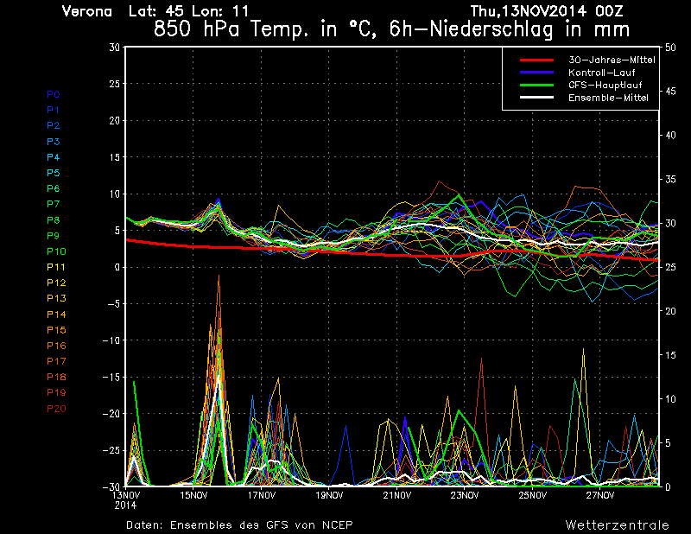
Task: Choose the P5 member label
Action: coord(54,173)
